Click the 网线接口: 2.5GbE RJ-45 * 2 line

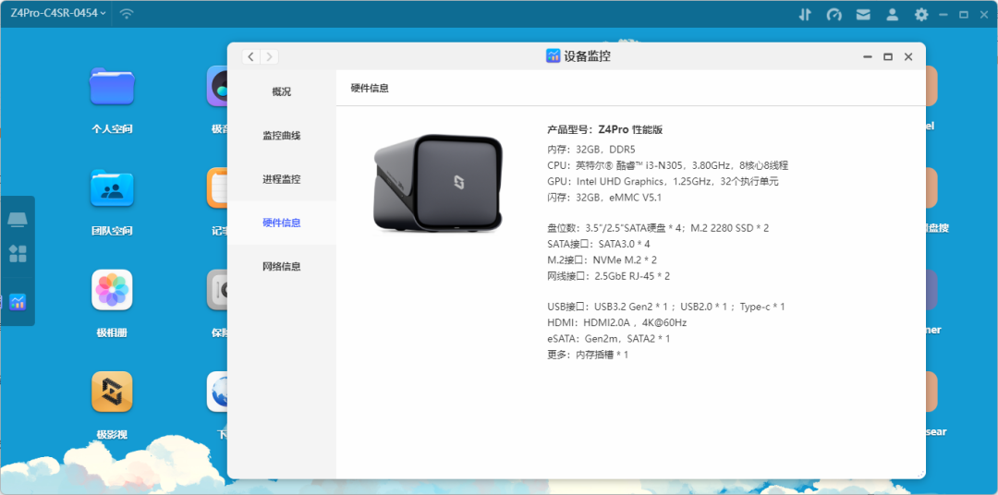608,276
